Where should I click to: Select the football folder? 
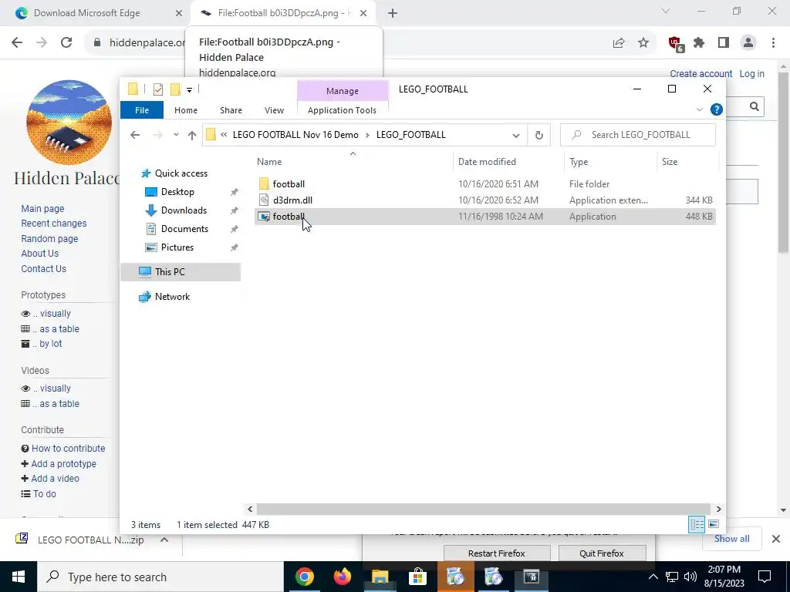click(x=289, y=183)
